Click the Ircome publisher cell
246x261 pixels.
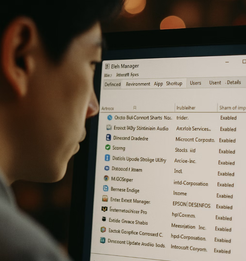[x=180, y=193]
